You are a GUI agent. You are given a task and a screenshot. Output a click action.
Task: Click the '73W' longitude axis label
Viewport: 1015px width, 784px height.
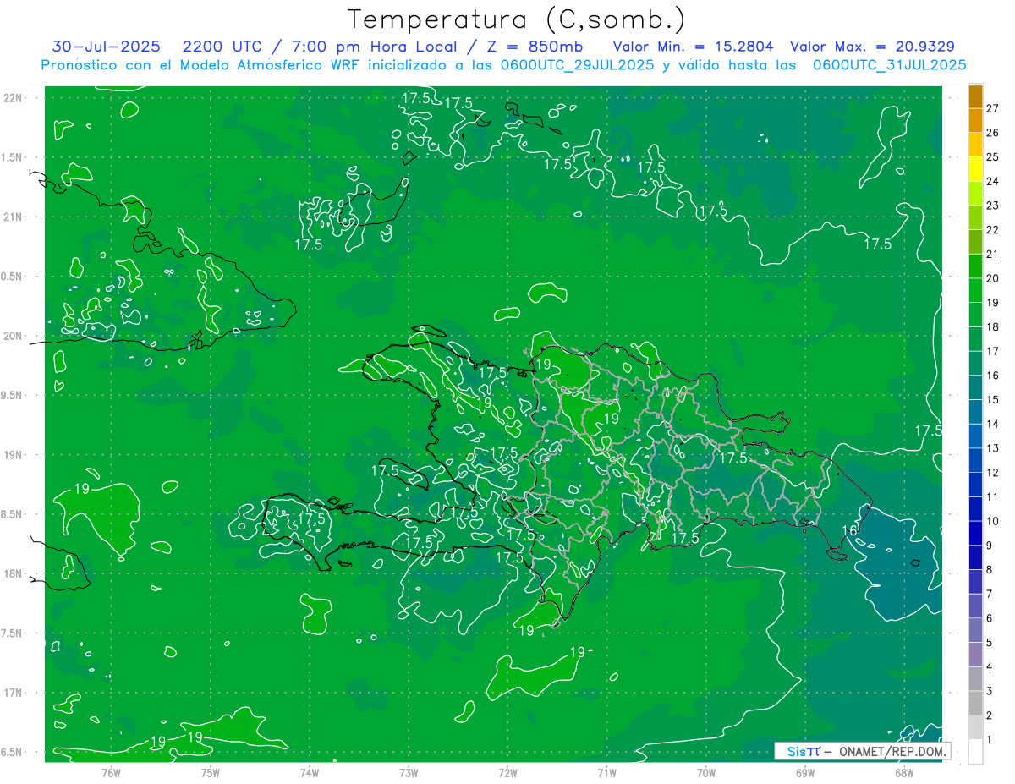[409, 772]
